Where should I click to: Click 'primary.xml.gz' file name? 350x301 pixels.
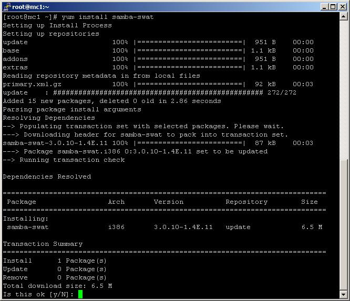coord(32,84)
